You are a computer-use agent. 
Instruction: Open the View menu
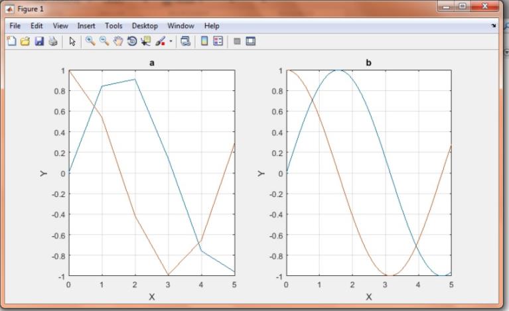(x=60, y=26)
